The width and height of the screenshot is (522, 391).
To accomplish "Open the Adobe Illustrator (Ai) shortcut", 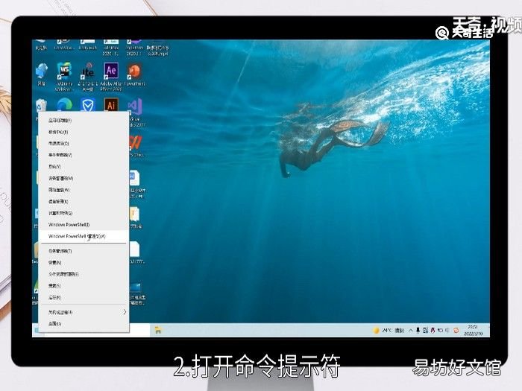I will [x=111, y=105].
